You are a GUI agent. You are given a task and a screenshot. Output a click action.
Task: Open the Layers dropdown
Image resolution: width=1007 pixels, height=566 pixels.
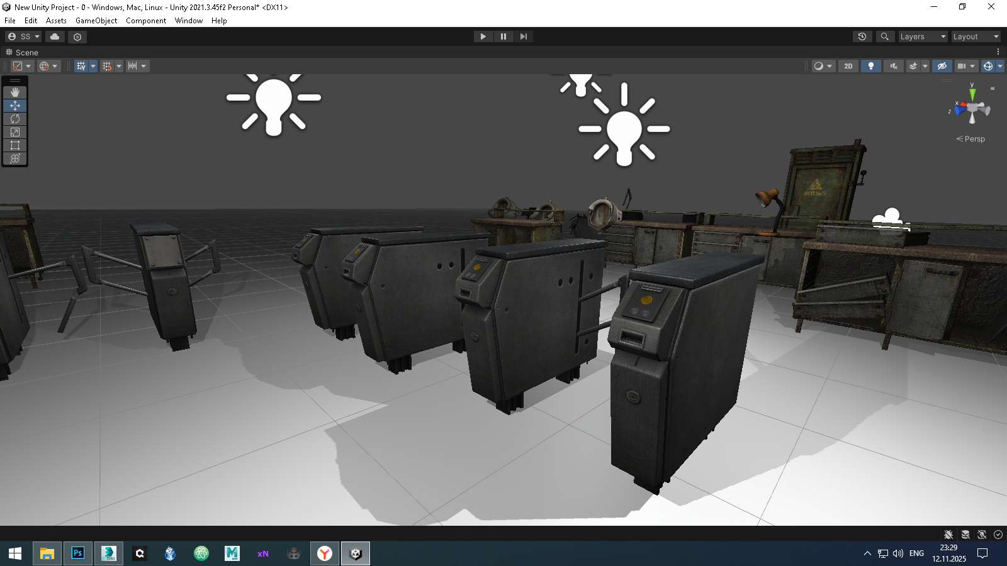click(921, 36)
